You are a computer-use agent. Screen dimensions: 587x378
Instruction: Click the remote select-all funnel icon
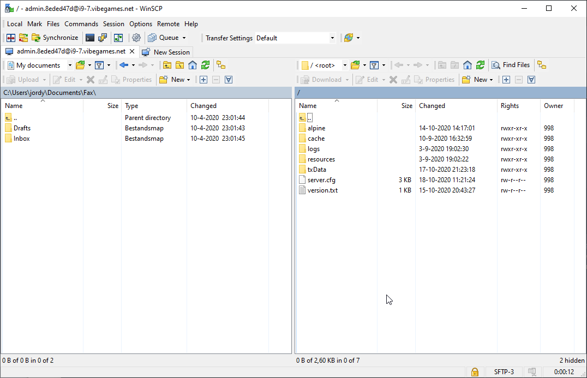tap(531, 80)
